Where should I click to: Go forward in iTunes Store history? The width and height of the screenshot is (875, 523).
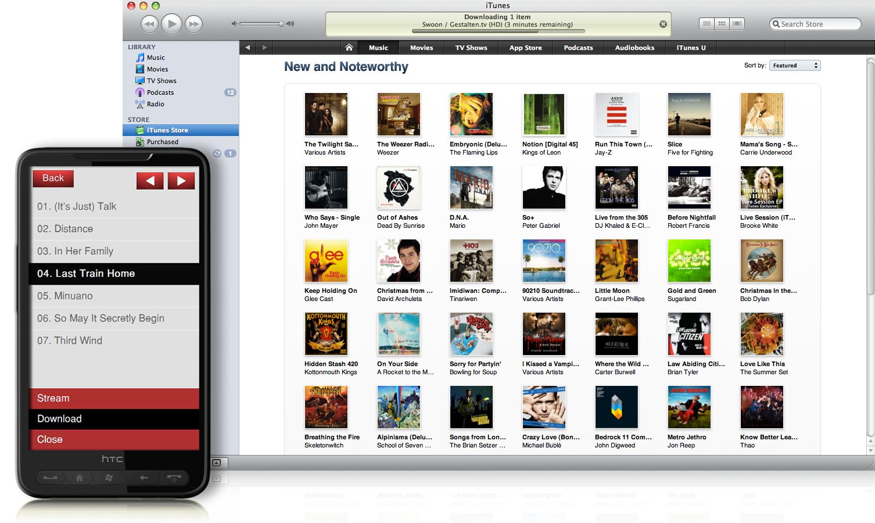click(x=264, y=48)
